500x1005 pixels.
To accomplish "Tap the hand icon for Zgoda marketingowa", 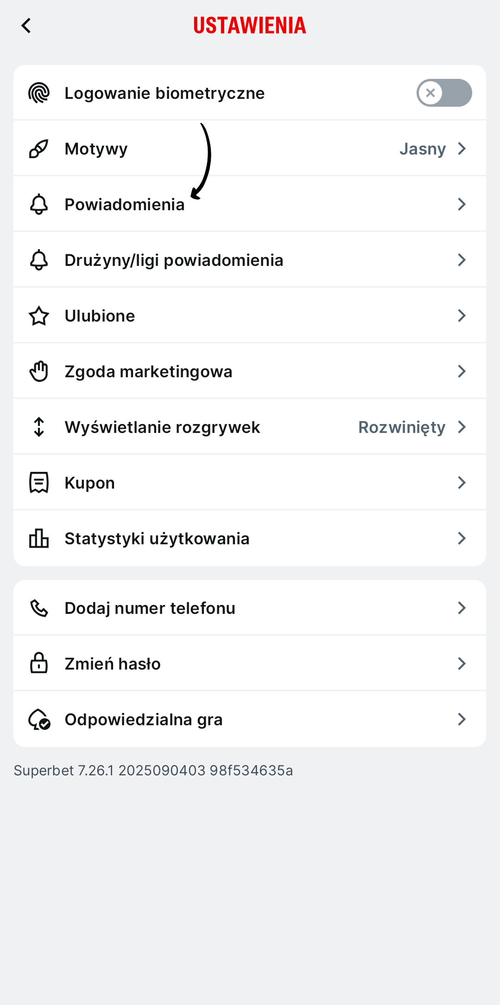I will pyautogui.click(x=39, y=371).
